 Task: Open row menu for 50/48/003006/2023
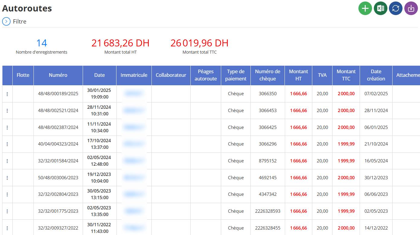pos(7,178)
